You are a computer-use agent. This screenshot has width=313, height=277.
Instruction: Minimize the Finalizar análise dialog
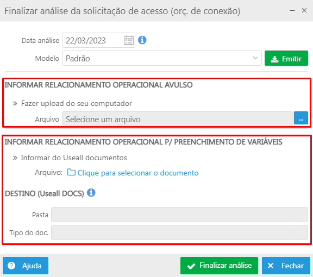(x=292, y=10)
